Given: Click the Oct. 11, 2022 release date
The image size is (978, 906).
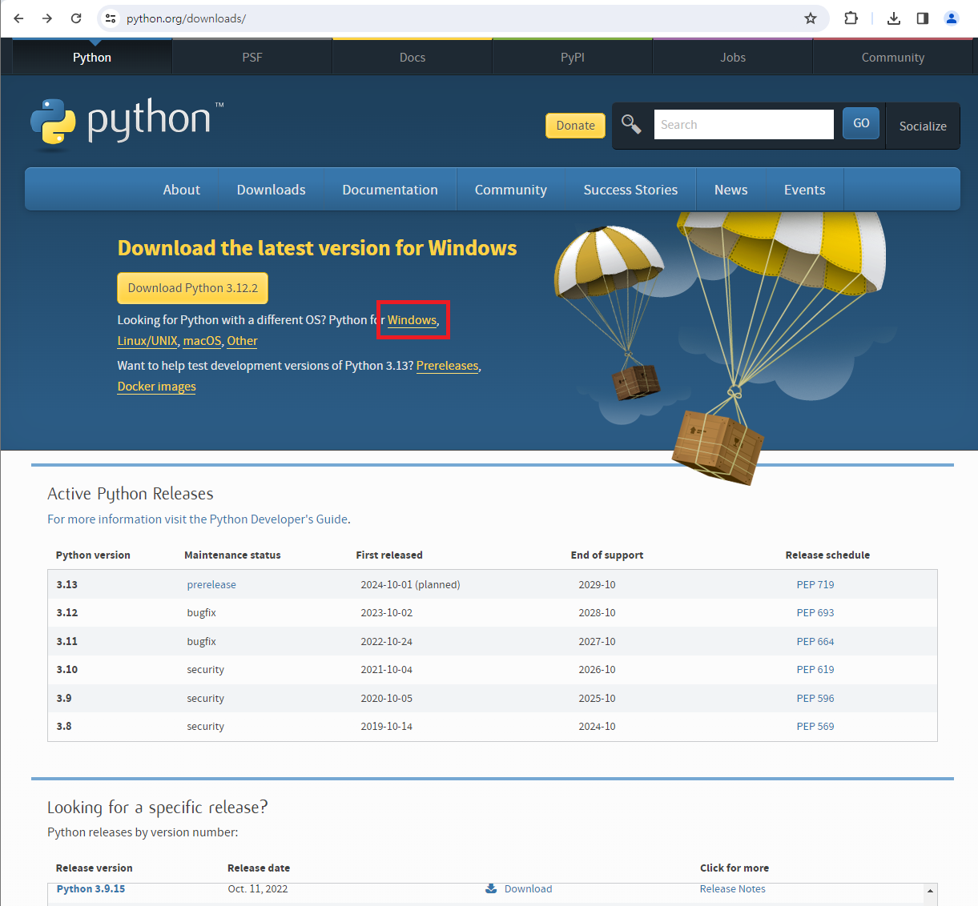Looking at the screenshot, I should point(258,889).
